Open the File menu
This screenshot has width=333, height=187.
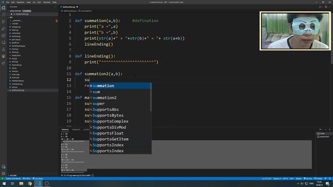tap(8, 2)
